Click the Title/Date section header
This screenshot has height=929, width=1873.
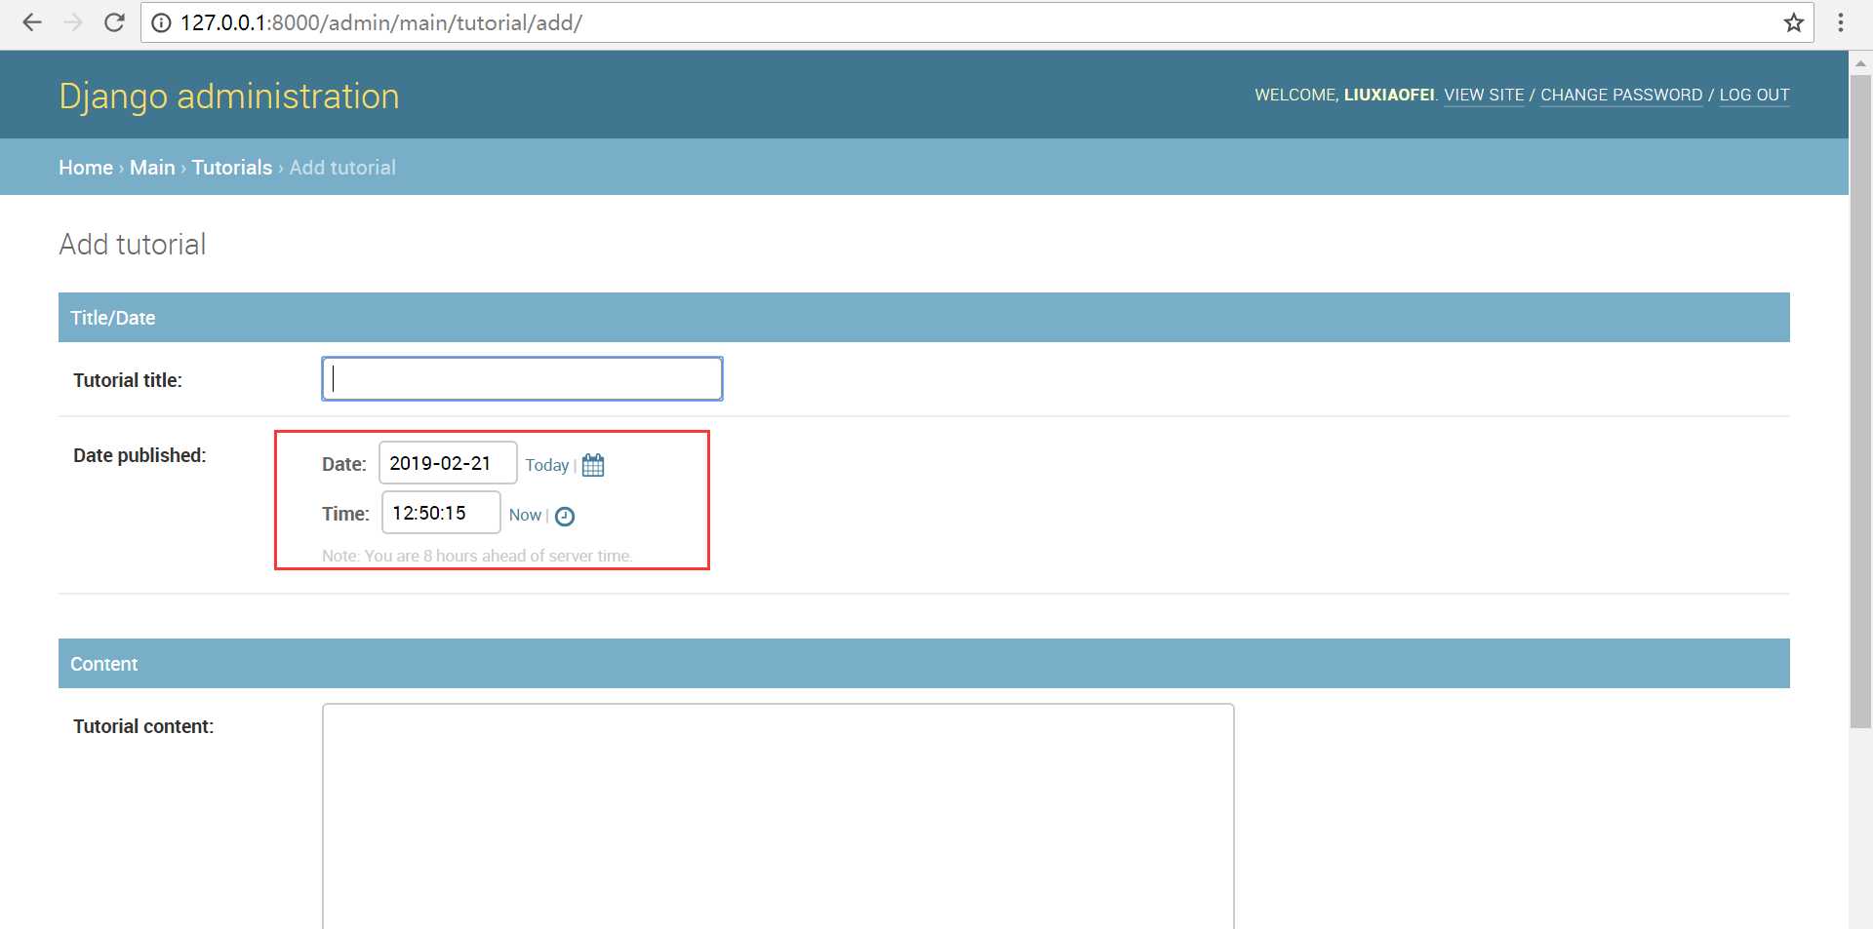pos(924,318)
